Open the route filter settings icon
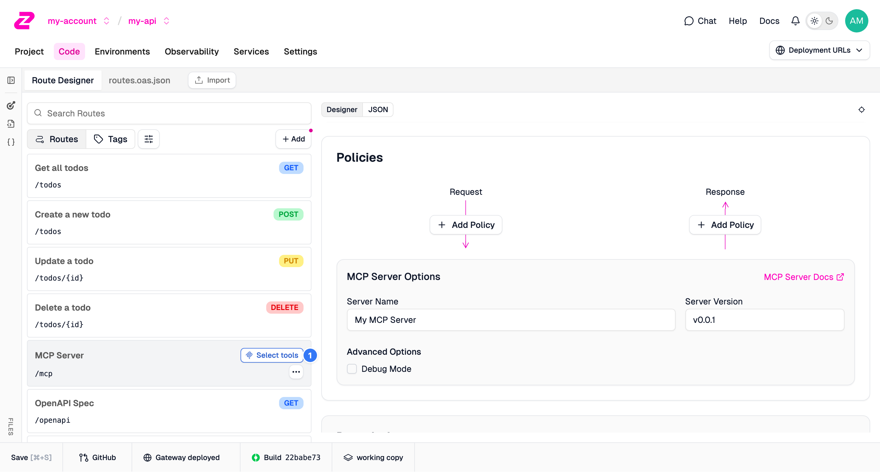 (x=149, y=139)
